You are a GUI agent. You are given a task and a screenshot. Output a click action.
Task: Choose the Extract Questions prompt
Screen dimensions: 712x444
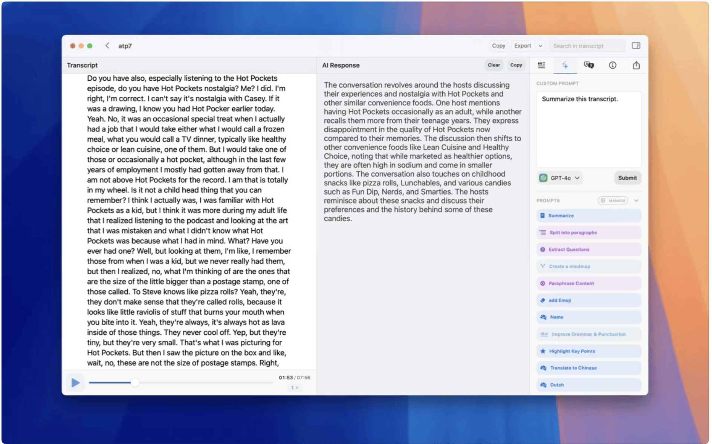point(588,250)
